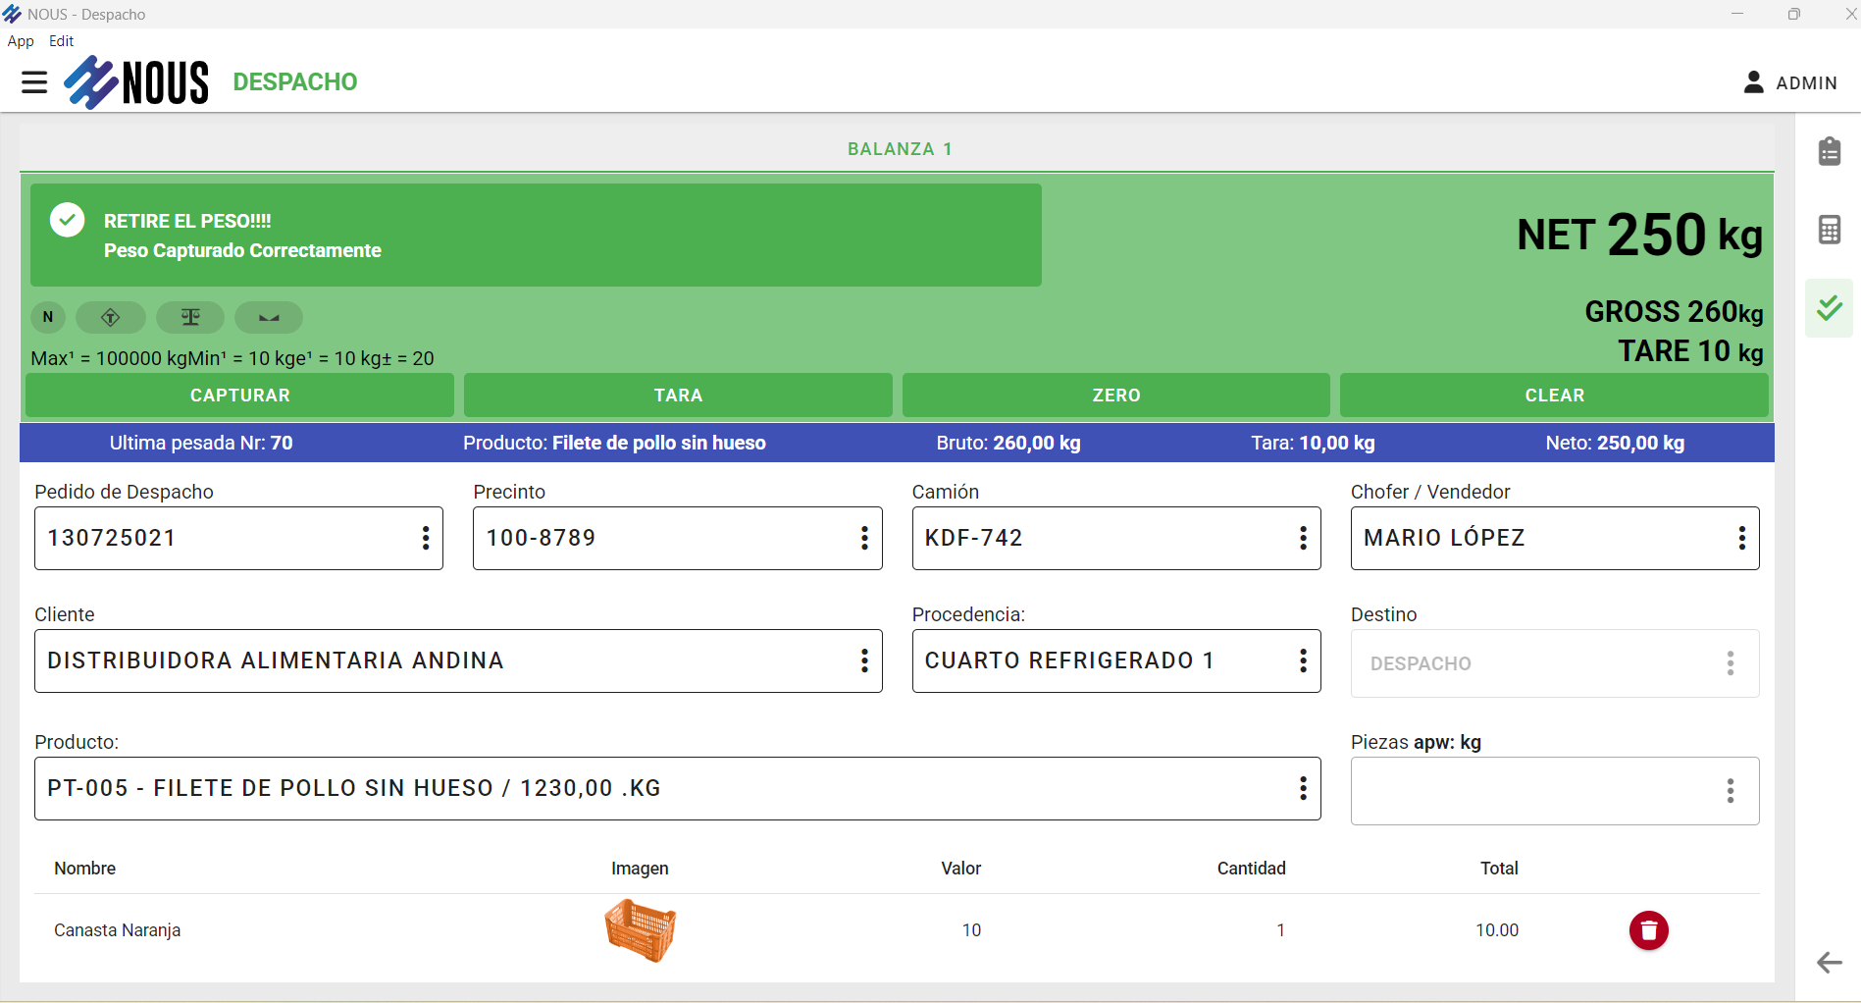The image size is (1861, 1003).
Task: Click the balance scale indicator chip
Action: [190, 317]
